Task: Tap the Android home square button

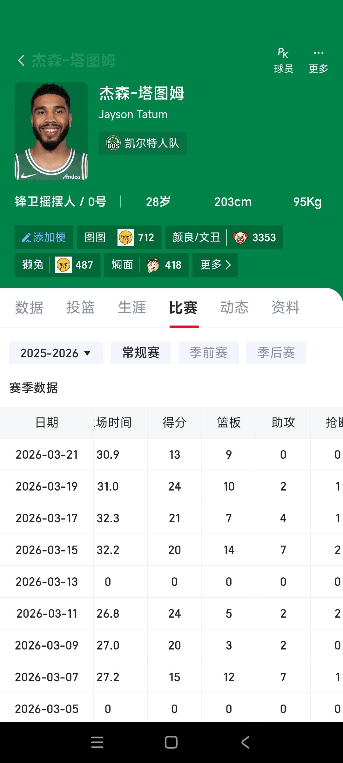Action: click(171, 742)
